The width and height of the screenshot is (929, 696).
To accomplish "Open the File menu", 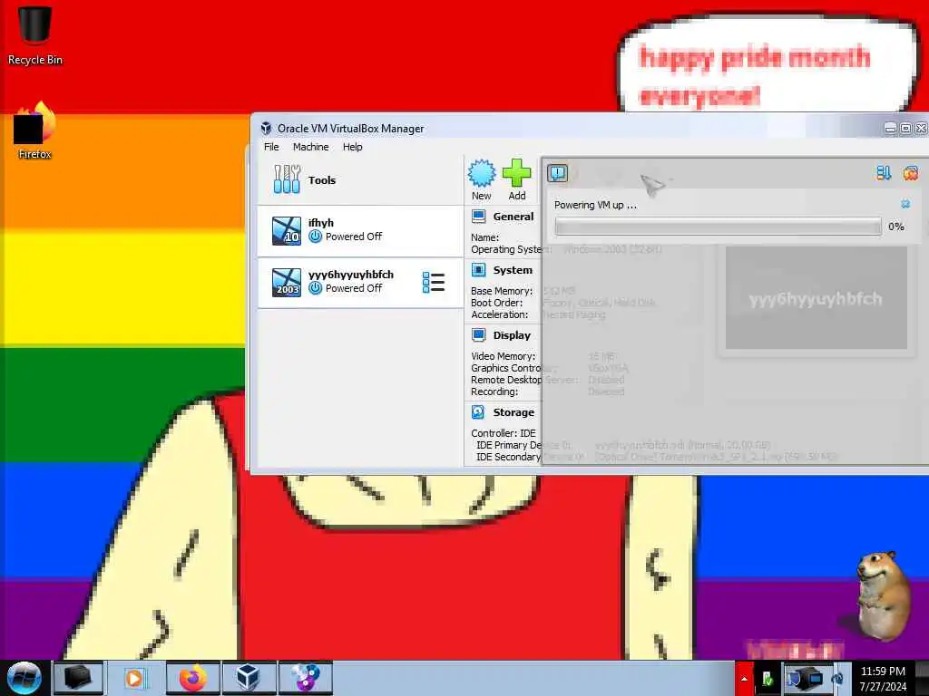I will [271, 147].
